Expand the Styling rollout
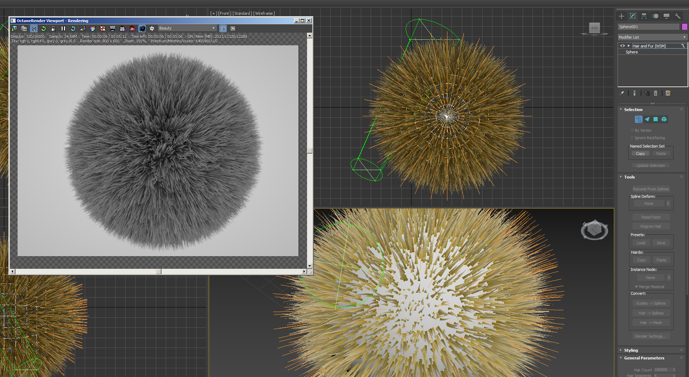 click(631, 350)
